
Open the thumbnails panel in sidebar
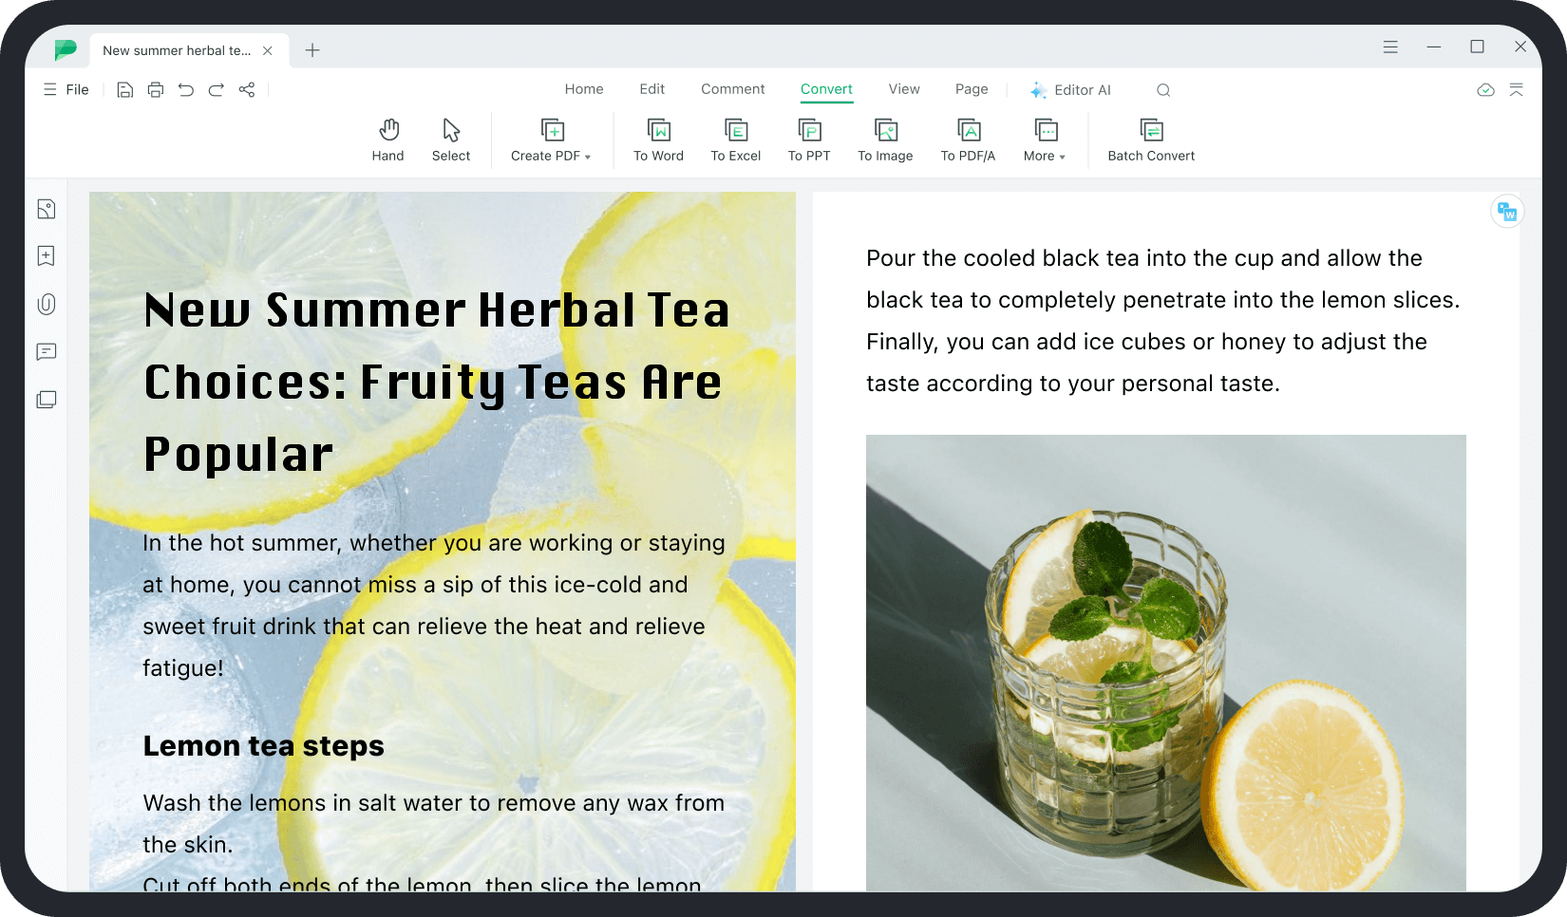click(x=47, y=209)
